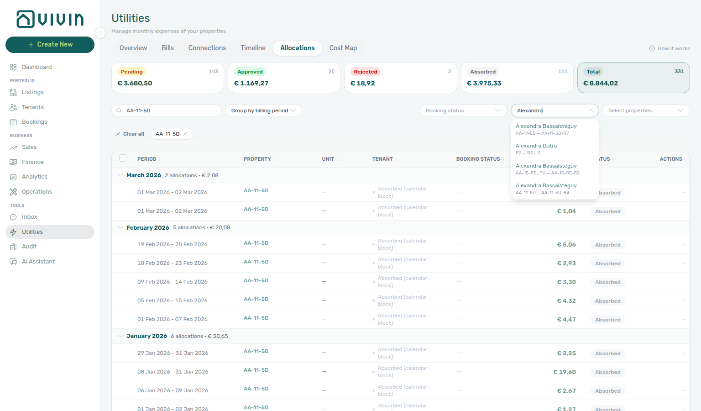Click the Listings building icon
Screen dimensions: 701x411
click(13, 92)
